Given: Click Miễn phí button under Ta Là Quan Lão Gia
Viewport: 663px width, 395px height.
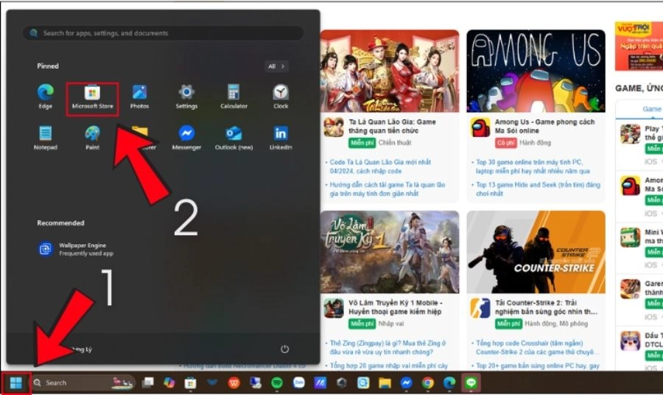Looking at the screenshot, I should pos(362,142).
